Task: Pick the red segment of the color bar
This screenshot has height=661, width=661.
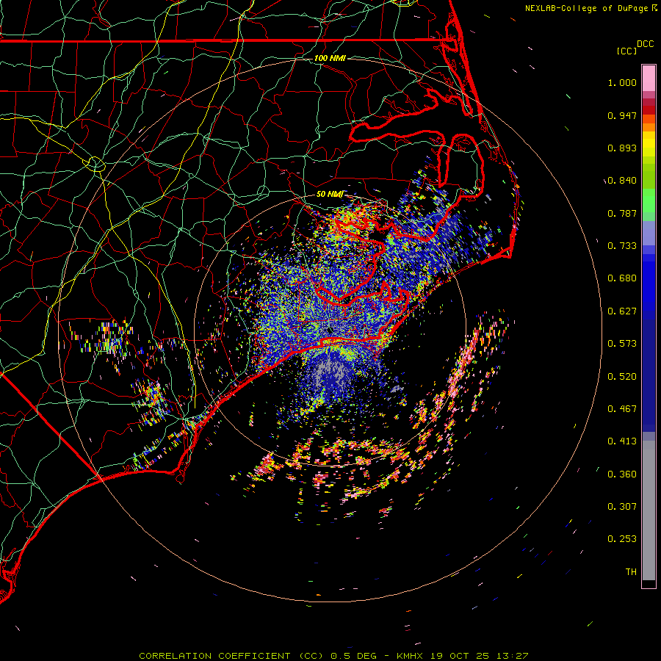Action: click(x=649, y=110)
